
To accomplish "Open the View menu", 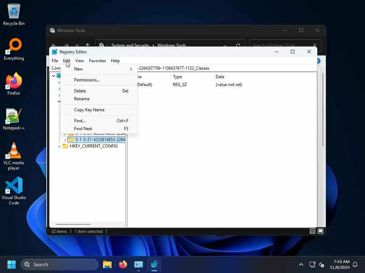I will tap(79, 61).
